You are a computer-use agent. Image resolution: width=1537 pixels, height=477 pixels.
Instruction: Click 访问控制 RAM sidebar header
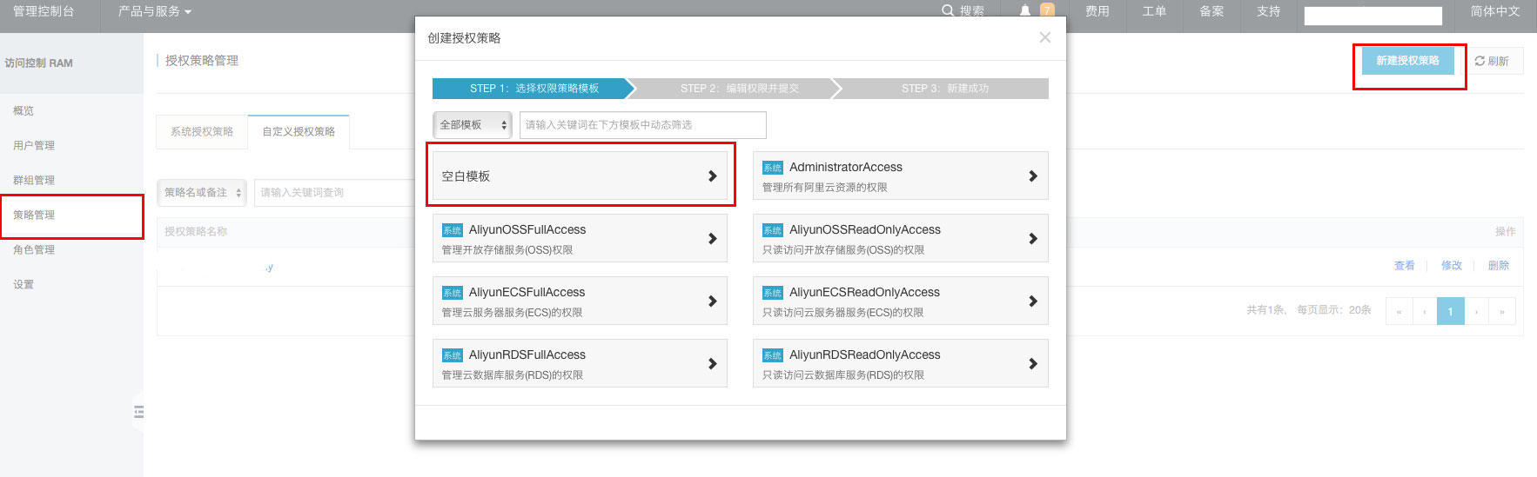click(39, 63)
